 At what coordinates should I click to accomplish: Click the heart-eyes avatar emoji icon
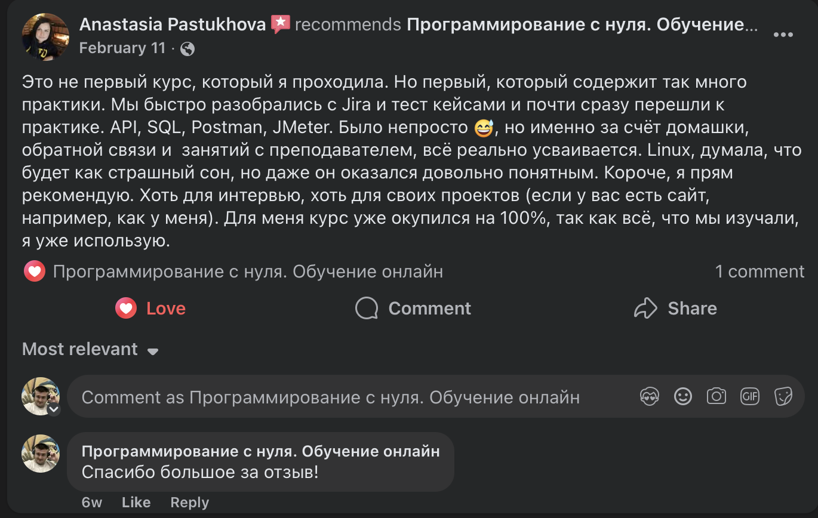pos(649,396)
